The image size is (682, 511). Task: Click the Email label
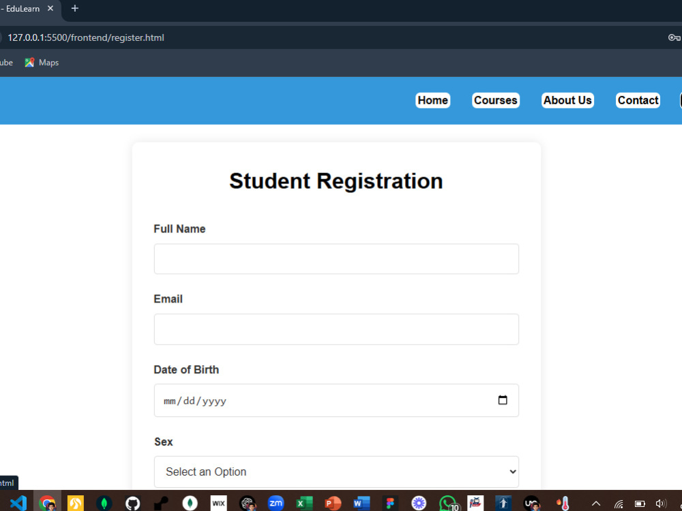pos(168,299)
